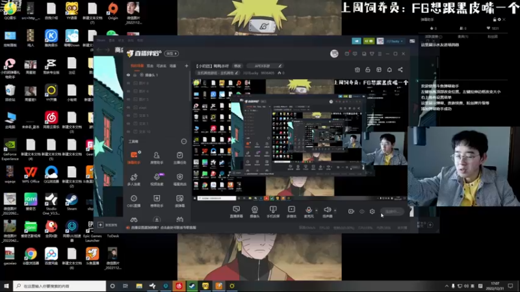Open the 视频连麦 tool icon
The image size is (520, 292).
(x=157, y=179)
